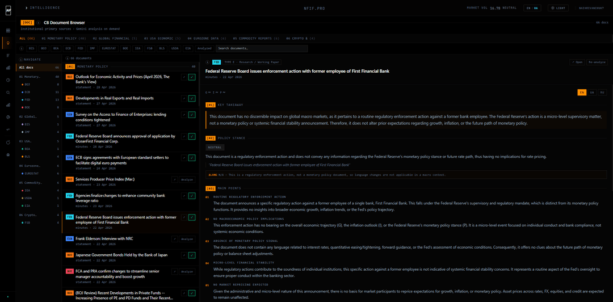
Task: Select the highlighted lightbulb sidebar icon
Action: click(8, 43)
